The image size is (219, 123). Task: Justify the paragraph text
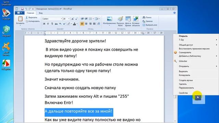[94, 24]
